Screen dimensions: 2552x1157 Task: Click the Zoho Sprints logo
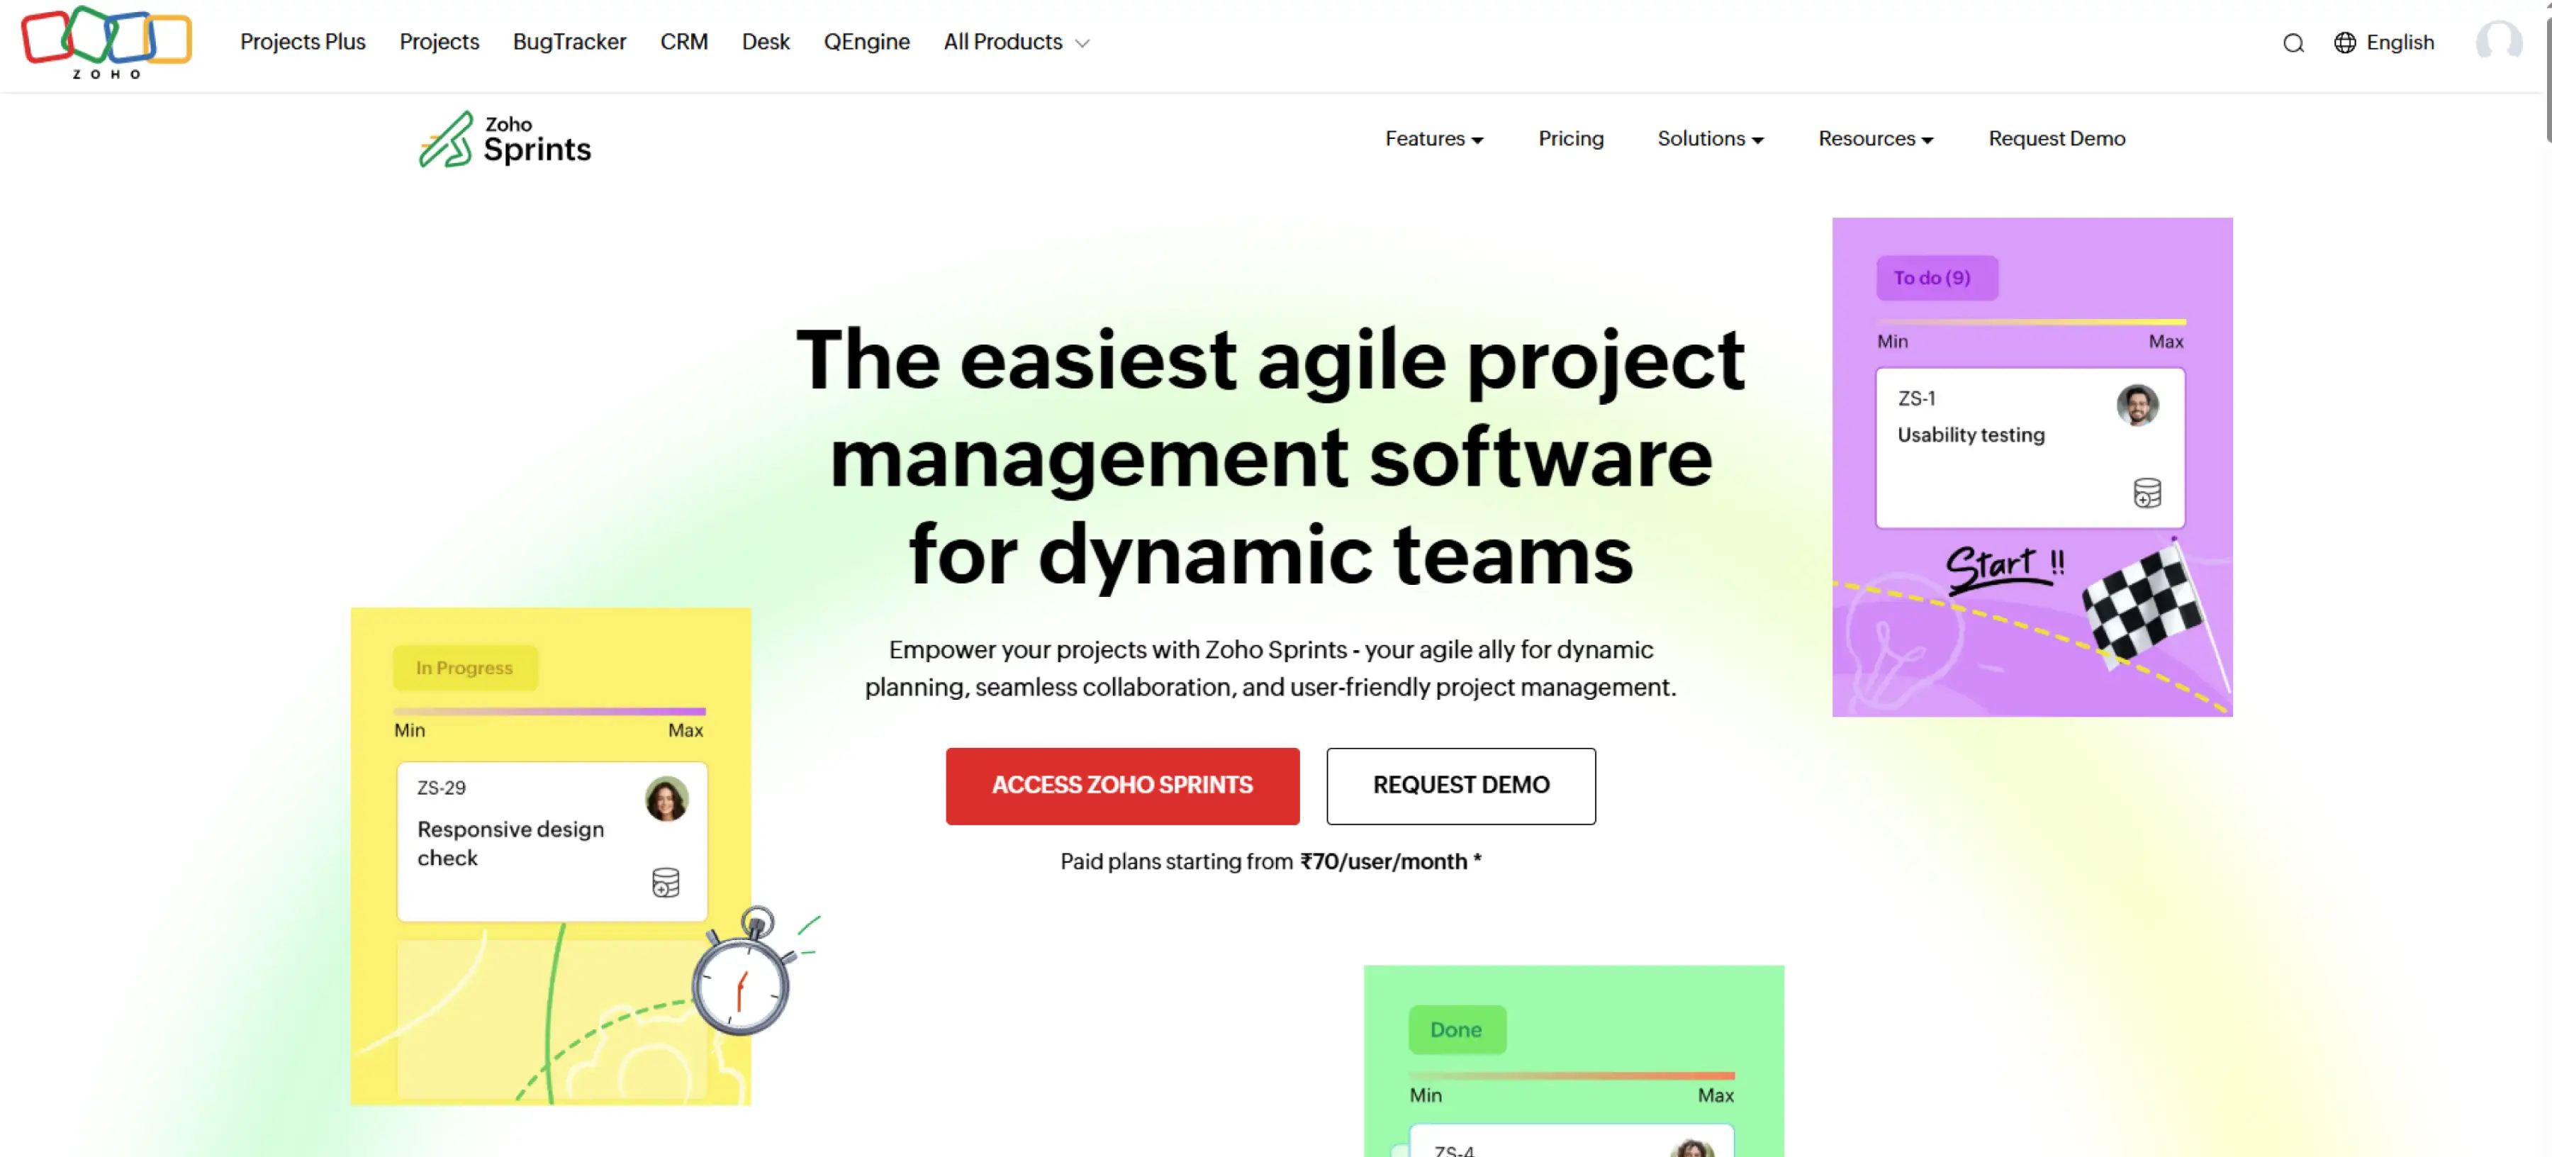coord(504,139)
